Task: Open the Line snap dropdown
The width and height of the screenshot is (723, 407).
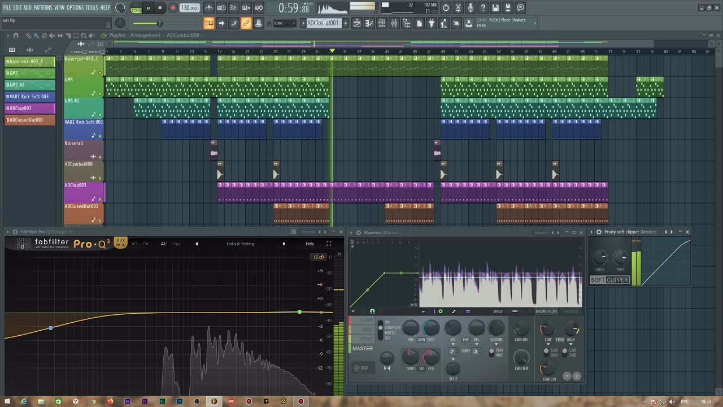Action: pos(285,23)
